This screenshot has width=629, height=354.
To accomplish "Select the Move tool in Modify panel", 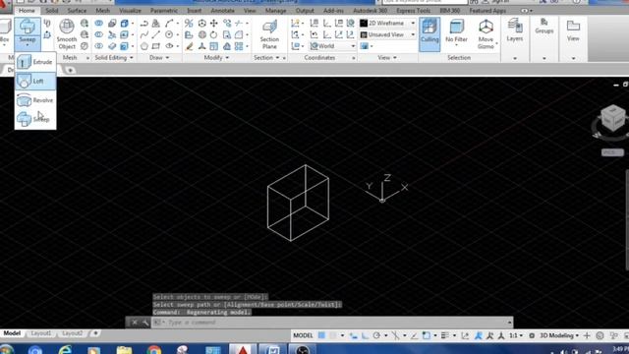I will pyautogui.click(x=214, y=24).
